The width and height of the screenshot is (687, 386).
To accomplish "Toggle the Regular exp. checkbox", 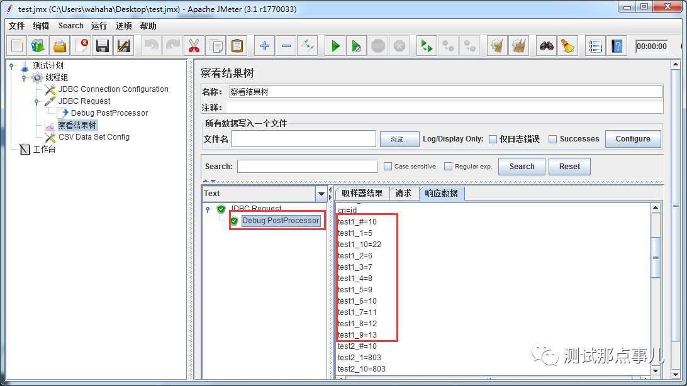I will click(x=448, y=167).
